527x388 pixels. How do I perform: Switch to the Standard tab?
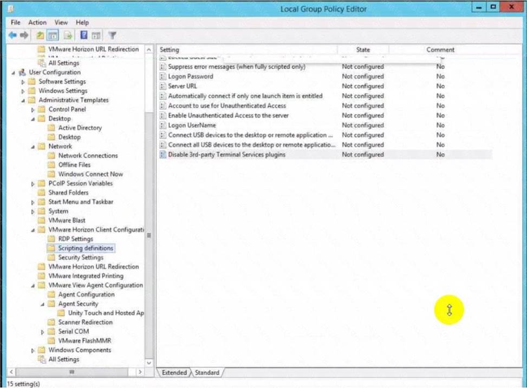pyautogui.click(x=207, y=372)
